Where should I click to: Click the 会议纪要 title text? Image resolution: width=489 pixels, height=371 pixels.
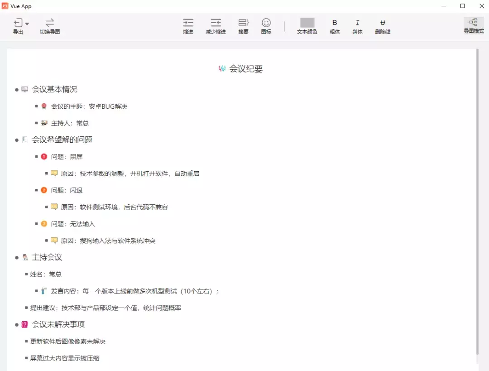(x=246, y=69)
